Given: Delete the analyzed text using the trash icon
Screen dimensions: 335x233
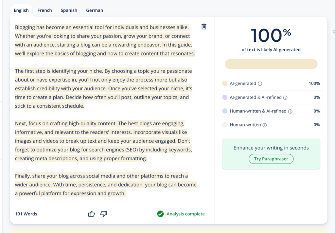Looking at the screenshot, I should 204,27.
